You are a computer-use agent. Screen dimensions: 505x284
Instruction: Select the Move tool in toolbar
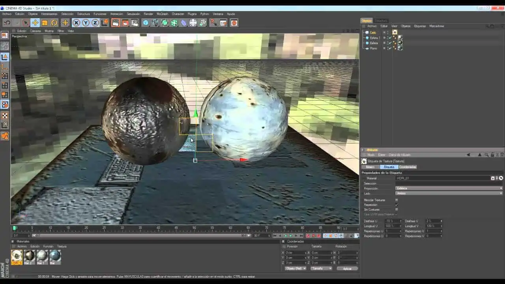coord(35,23)
